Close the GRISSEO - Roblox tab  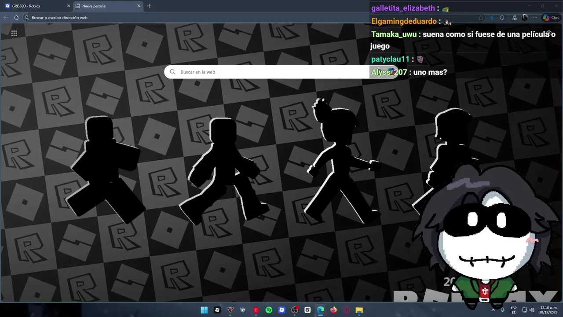(x=68, y=6)
